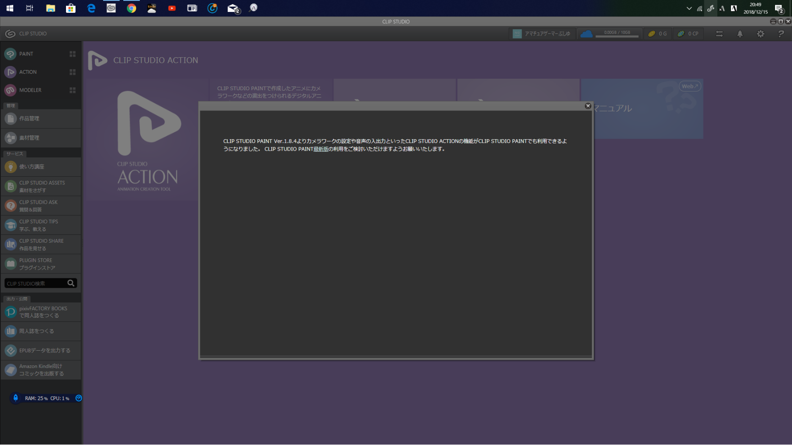
Task: Switch to Clip Studio taskbar icon
Action: (x=111, y=8)
